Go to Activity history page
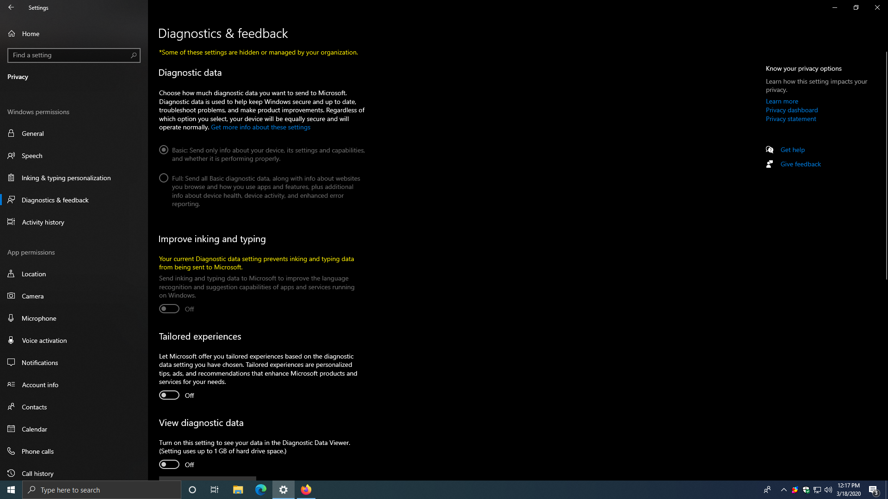Viewport: 888px width, 499px height. coord(43,222)
